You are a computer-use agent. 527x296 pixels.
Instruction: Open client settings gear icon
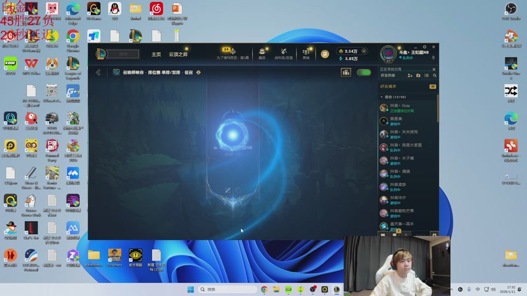[424, 47]
